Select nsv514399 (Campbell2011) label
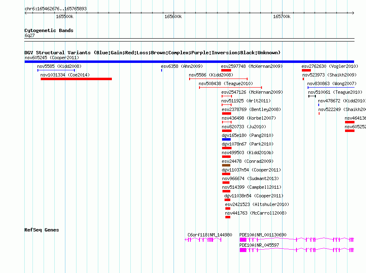Image resolution: width=366 pixels, height=273 pixels. [252, 187]
